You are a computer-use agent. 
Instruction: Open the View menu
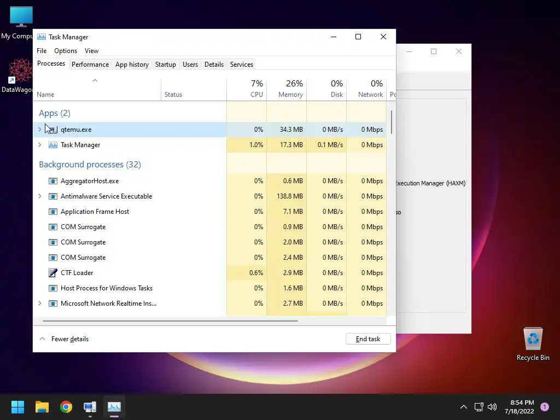(x=91, y=51)
